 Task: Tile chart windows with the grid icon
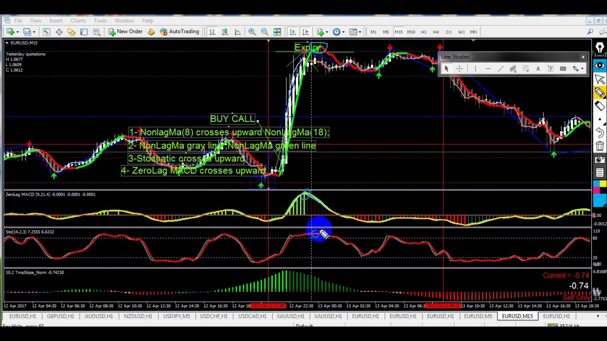pos(277,32)
